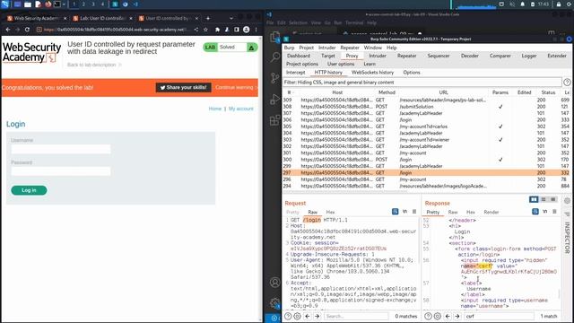Click the share icon in address bar
Screen dimensions: 574x323
click(196, 30)
